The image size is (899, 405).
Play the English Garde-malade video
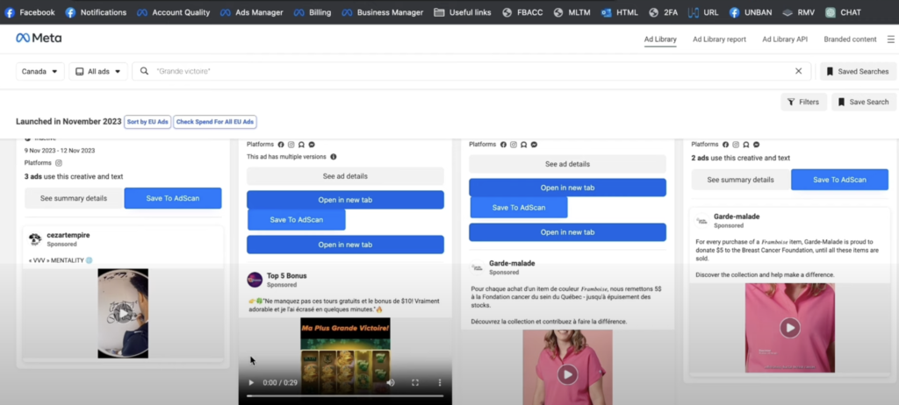tap(789, 328)
